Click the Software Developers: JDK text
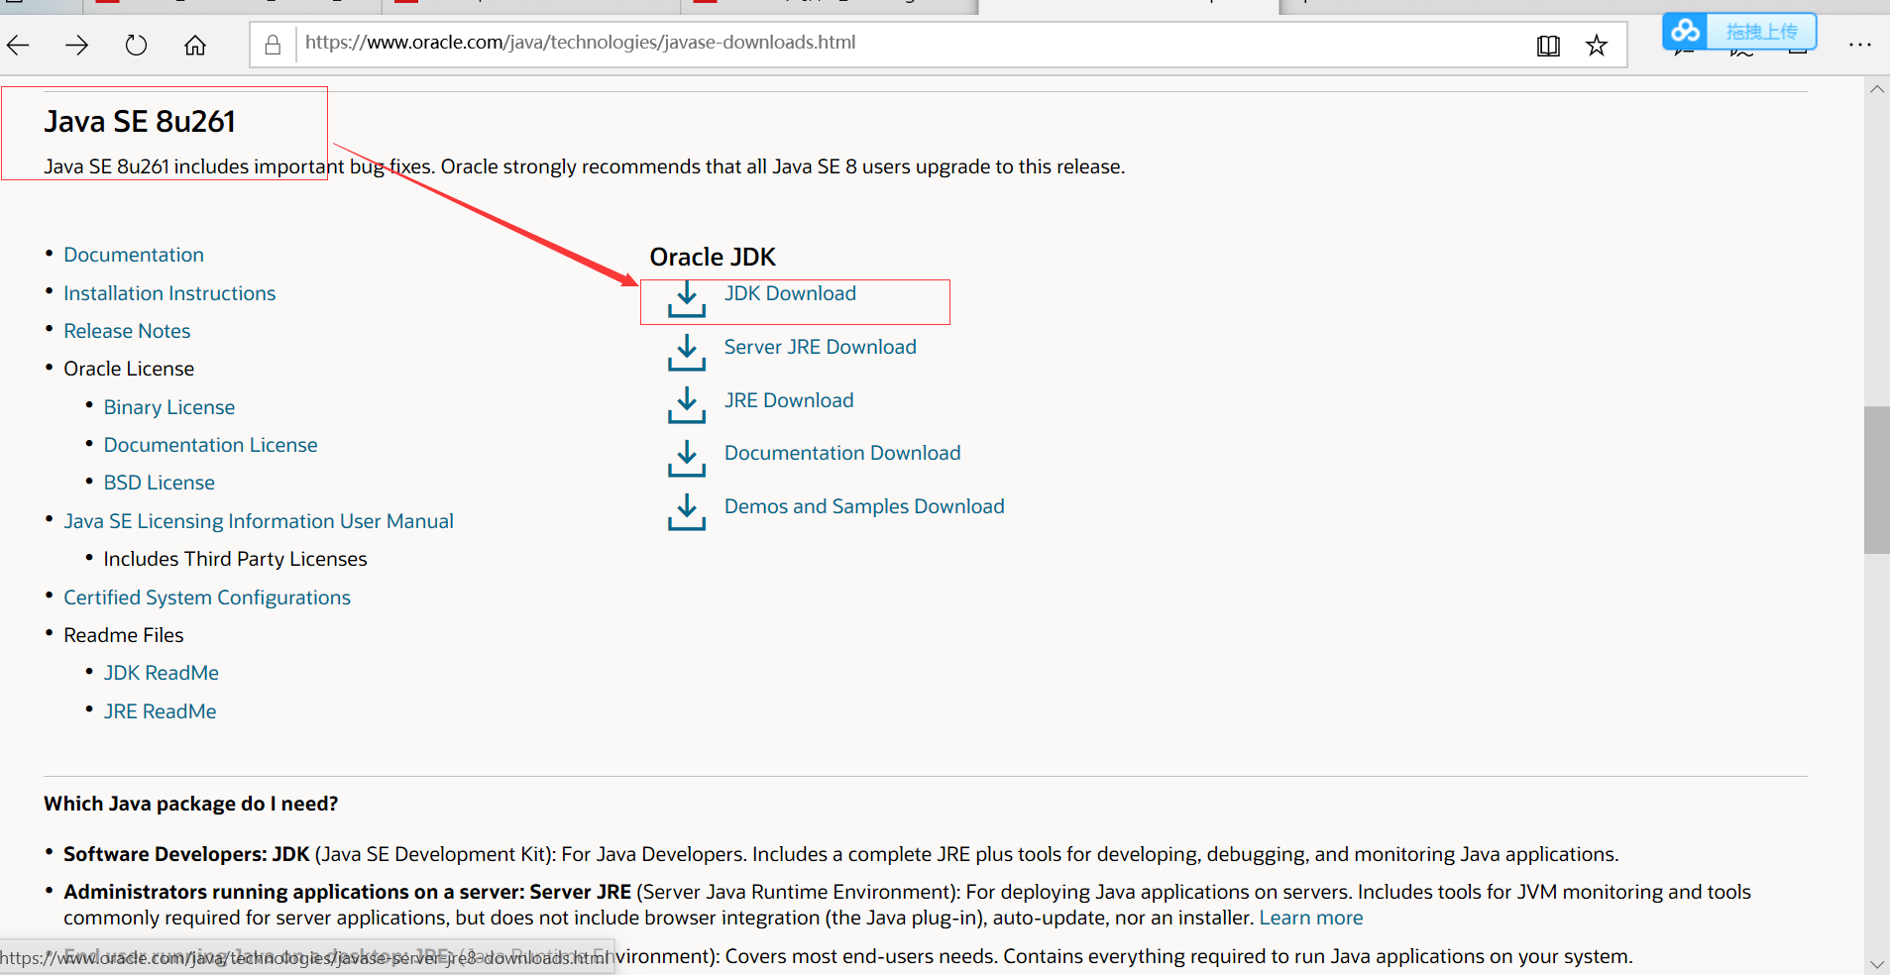 186,854
